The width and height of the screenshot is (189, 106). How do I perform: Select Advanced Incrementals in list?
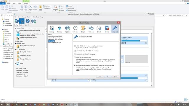pyautogui.click(x=54, y=38)
